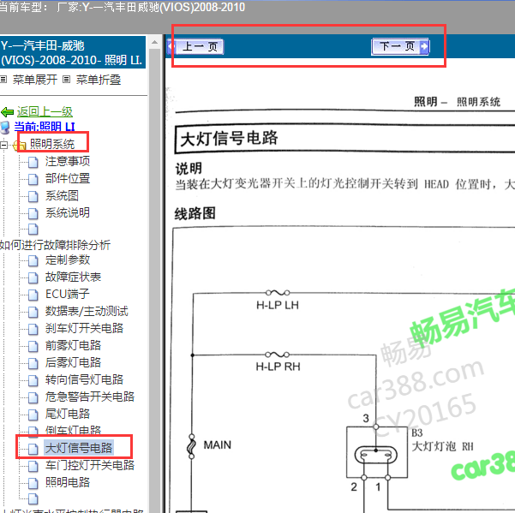The image size is (515, 513).
Task: Open the 系统说明 entry
Action: [x=68, y=212]
